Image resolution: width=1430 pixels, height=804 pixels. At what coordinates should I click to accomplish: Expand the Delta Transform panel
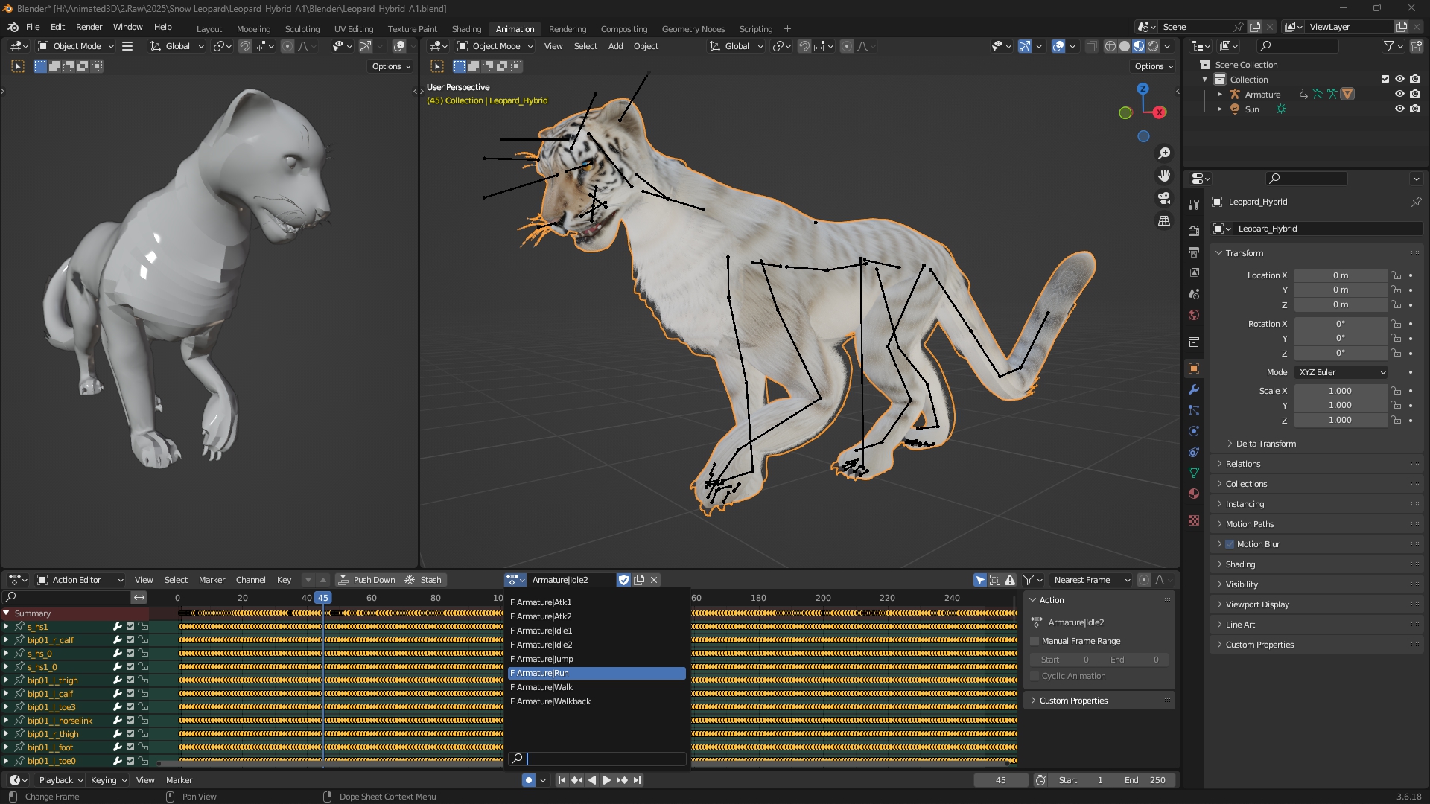pos(1265,444)
